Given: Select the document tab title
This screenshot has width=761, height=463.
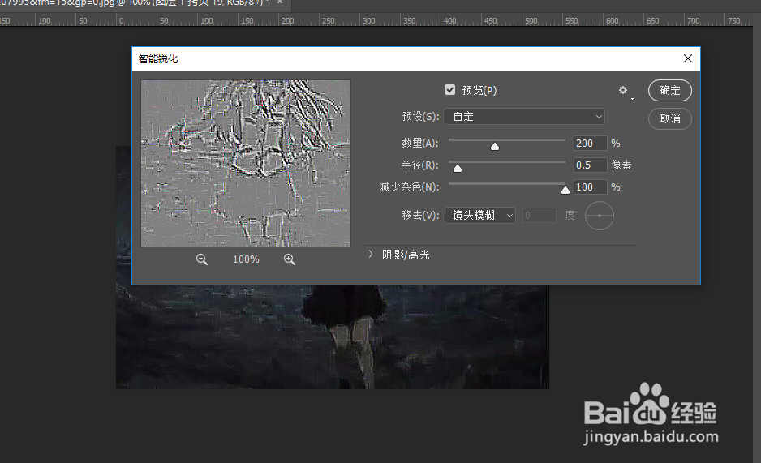Looking at the screenshot, I should pos(134,2).
